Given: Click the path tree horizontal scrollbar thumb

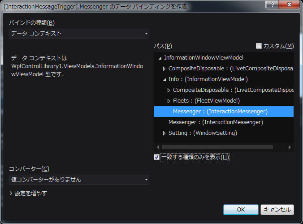Looking at the screenshot, I should point(217,147).
